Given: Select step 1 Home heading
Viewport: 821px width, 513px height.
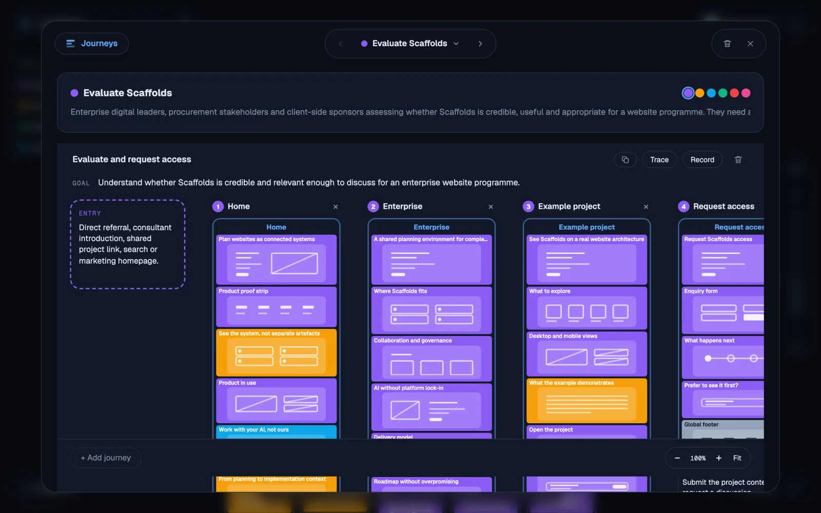Looking at the screenshot, I should (239, 206).
